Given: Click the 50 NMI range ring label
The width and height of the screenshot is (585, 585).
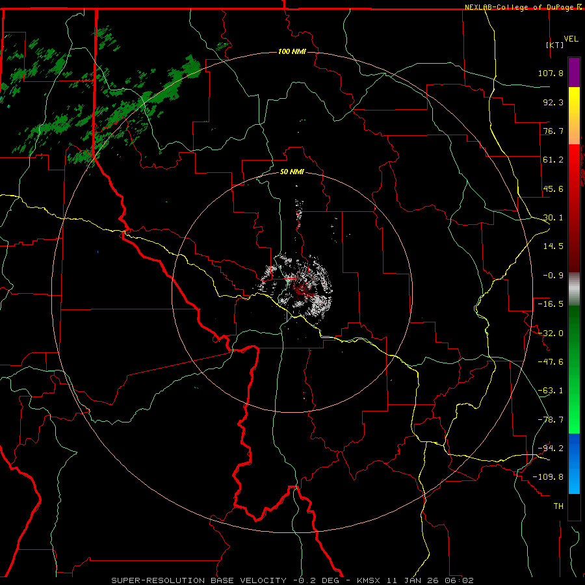Looking at the screenshot, I should point(292,172).
